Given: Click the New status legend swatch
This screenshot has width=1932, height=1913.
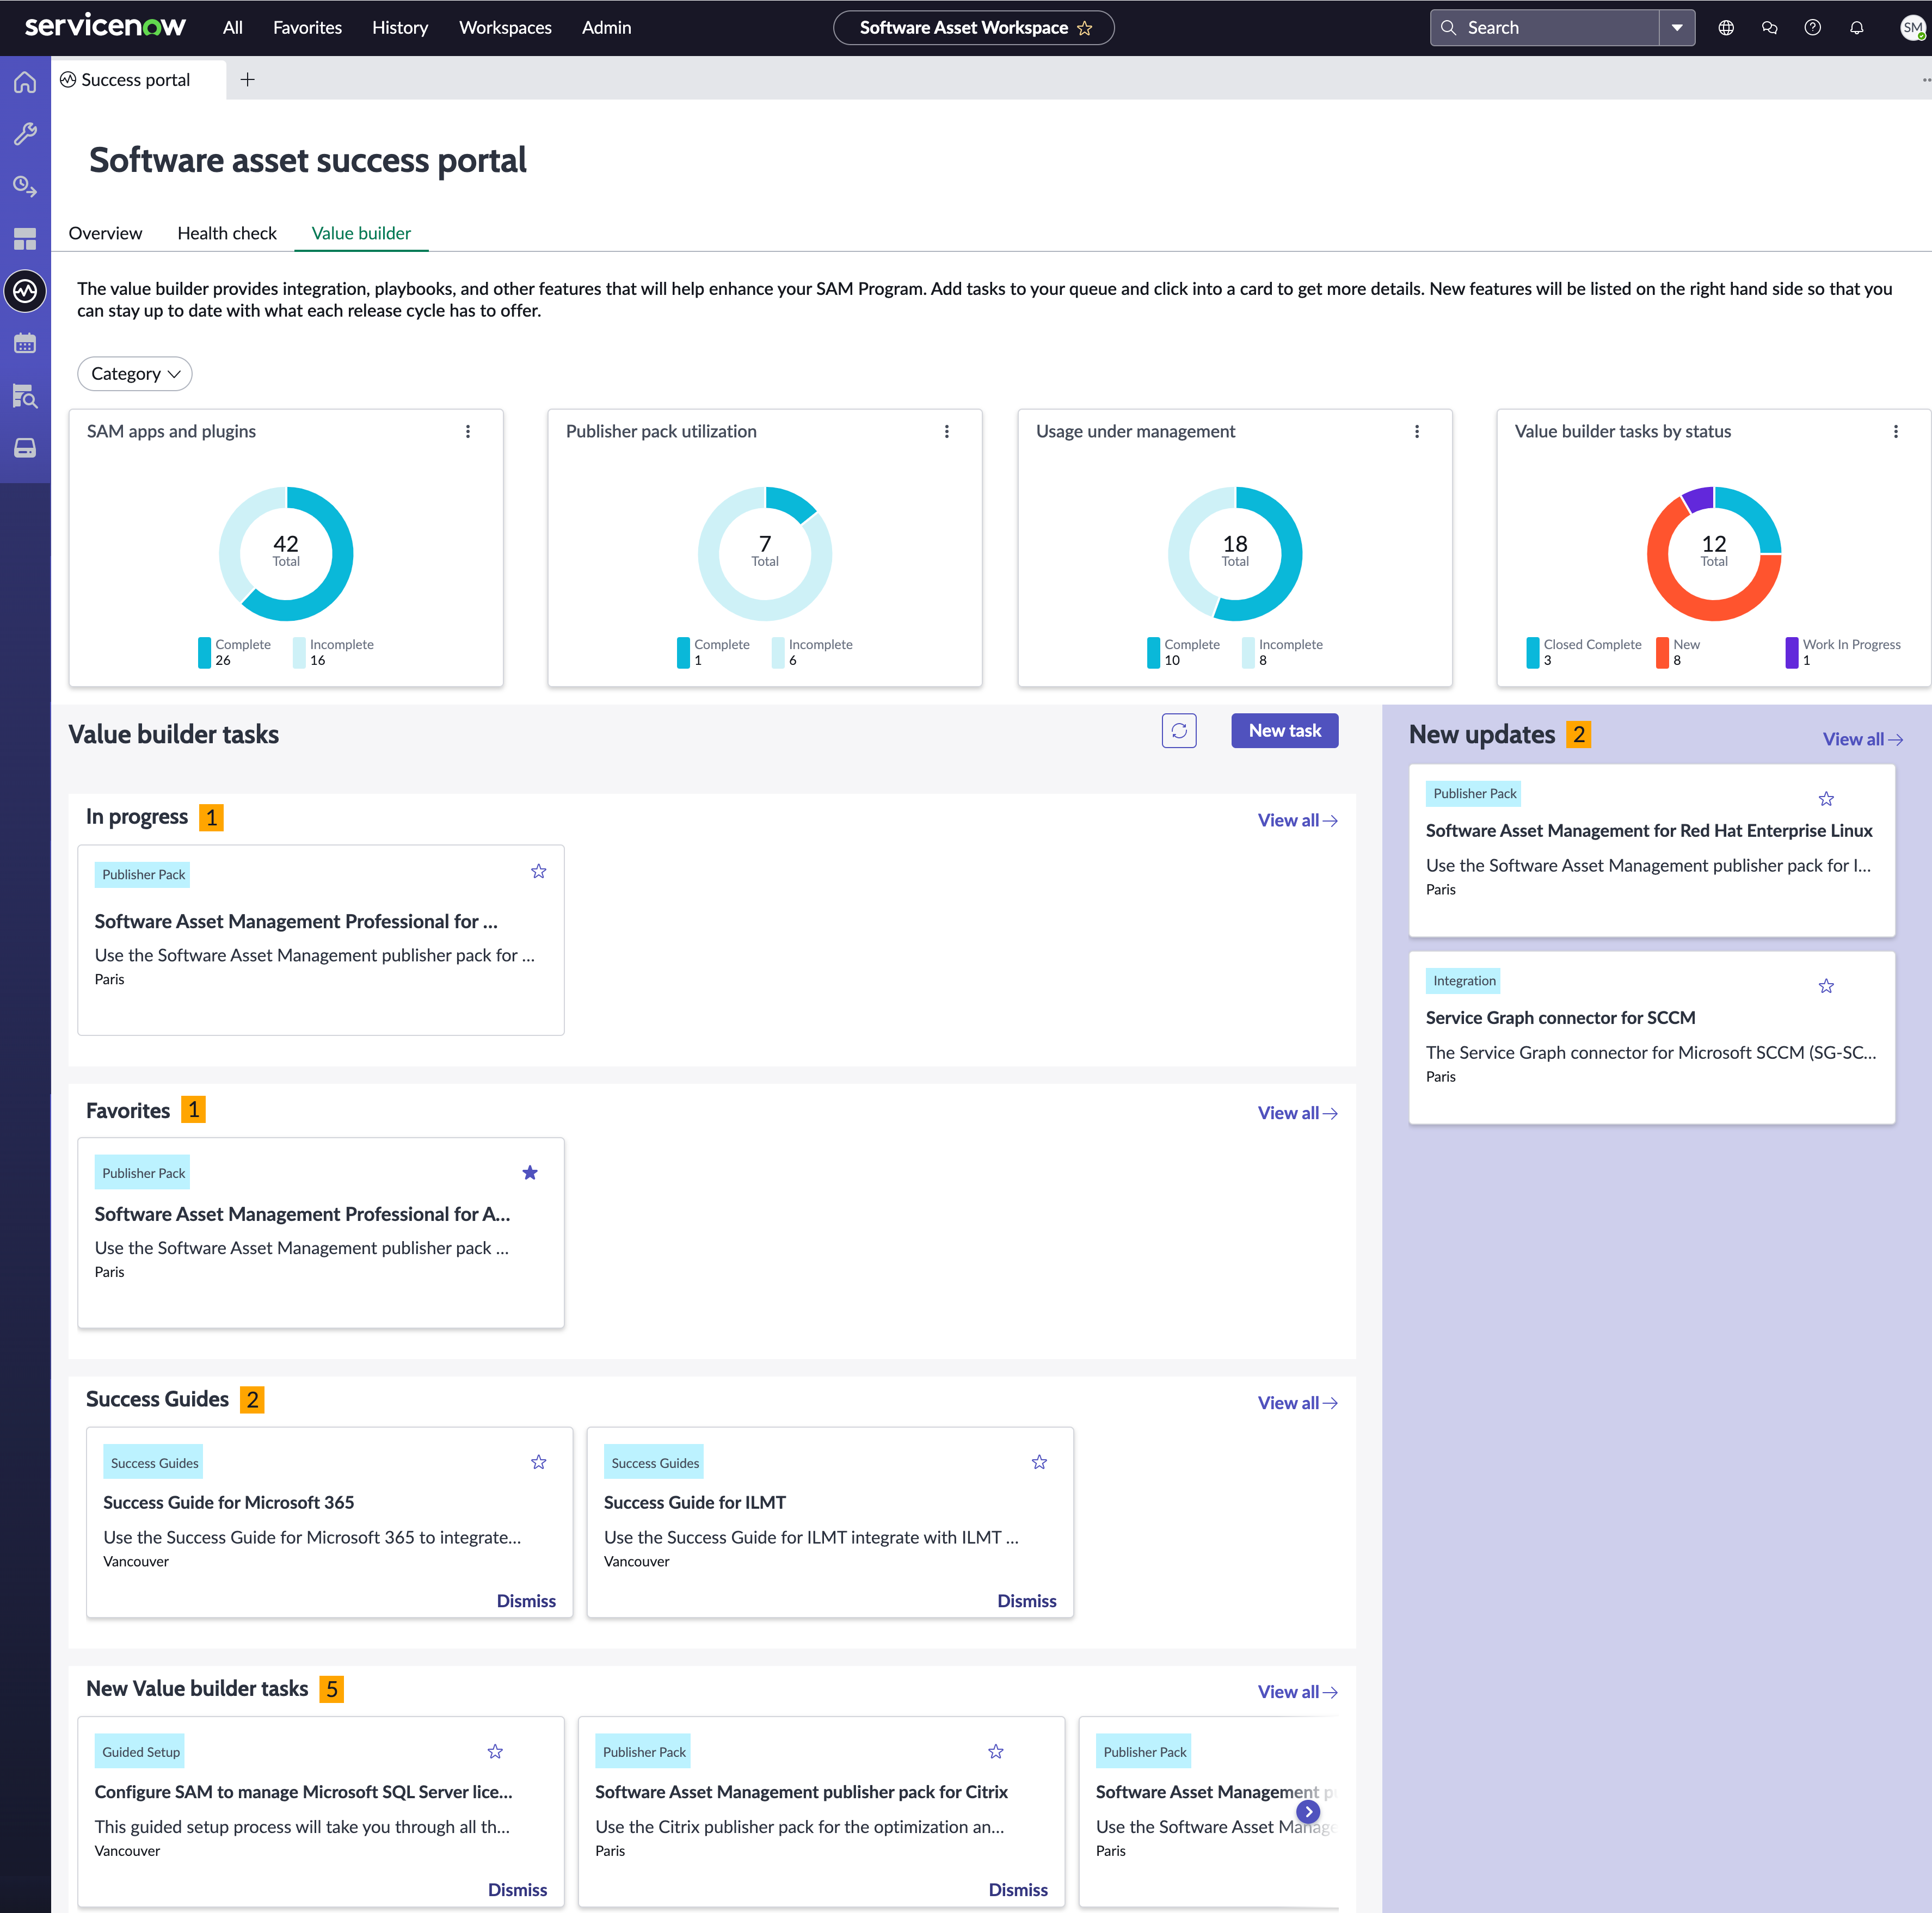Looking at the screenshot, I should 1662,652.
